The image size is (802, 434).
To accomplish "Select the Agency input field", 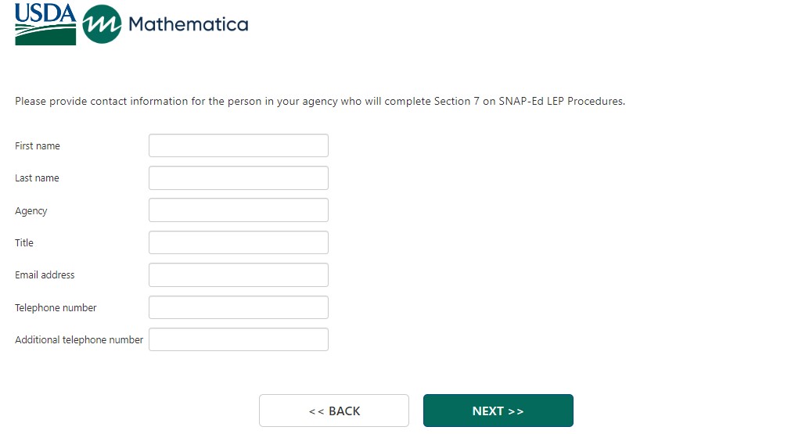I will (x=238, y=210).
